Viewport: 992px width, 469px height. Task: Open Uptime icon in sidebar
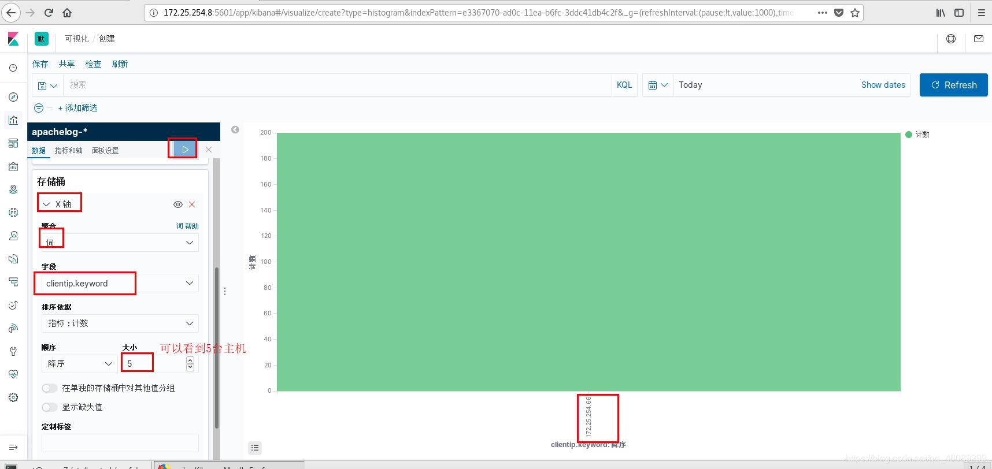(13, 305)
